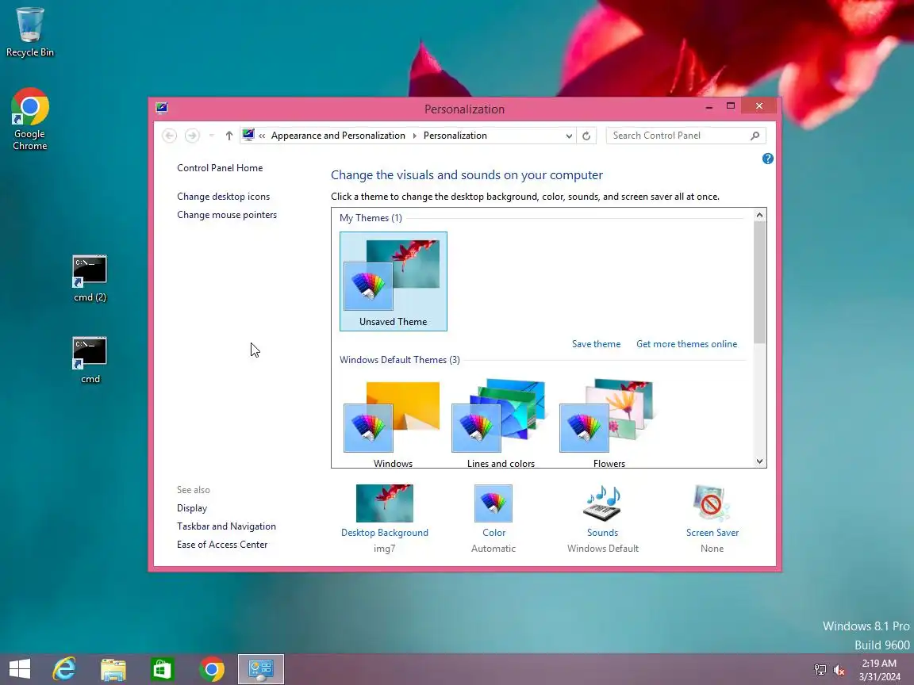Image resolution: width=914 pixels, height=685 pixels.
Task: Launch Internet Explorer from taskbar
Action: pos(64,668)
